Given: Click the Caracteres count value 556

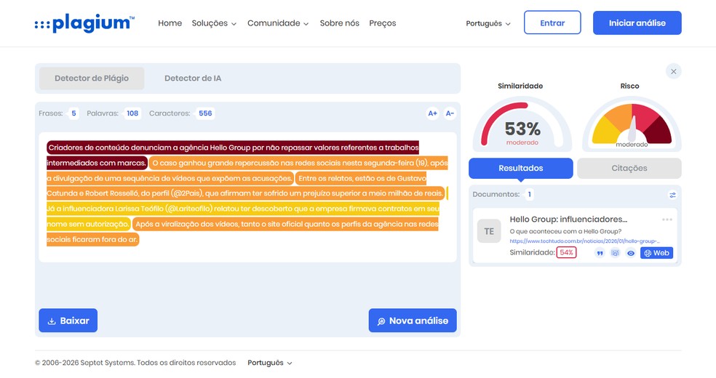Looking at the screenshot, I should [205, 113].
